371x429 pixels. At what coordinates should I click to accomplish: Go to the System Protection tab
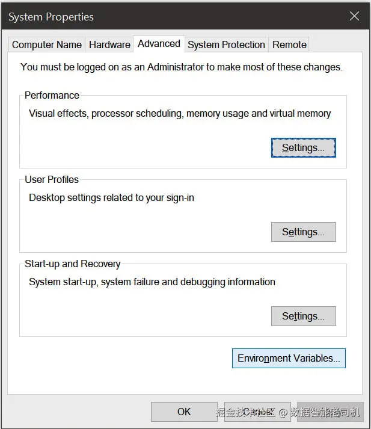[226, 45]
